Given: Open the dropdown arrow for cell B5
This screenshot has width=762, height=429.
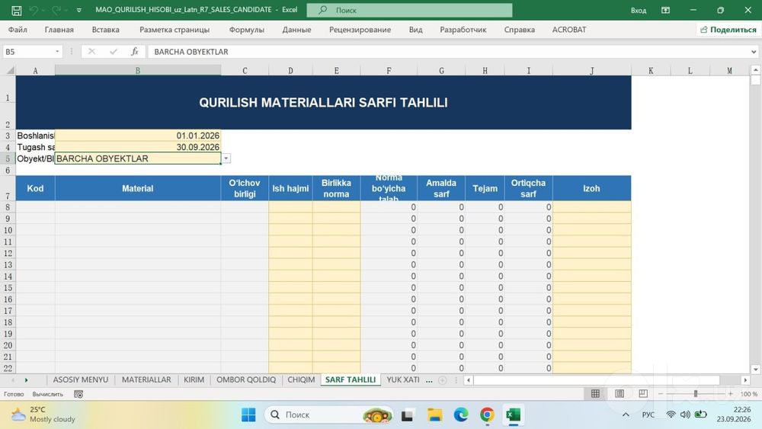Looking at the screenshot, I should [x=226, y=158].
